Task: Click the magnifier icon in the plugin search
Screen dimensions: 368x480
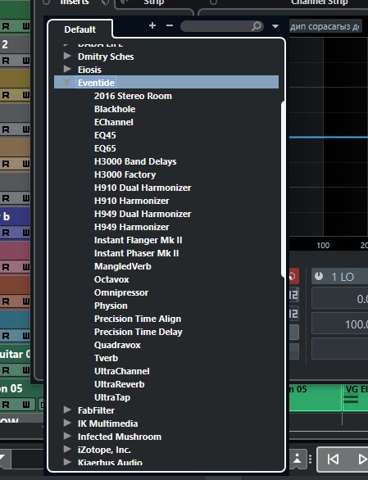Action: click(x=257, y=26)
